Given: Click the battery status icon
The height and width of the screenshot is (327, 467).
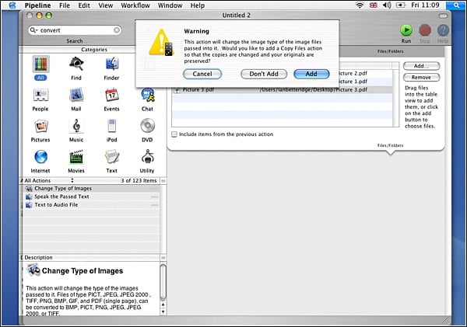Looking at the screenshot, I should click(400, 5).
